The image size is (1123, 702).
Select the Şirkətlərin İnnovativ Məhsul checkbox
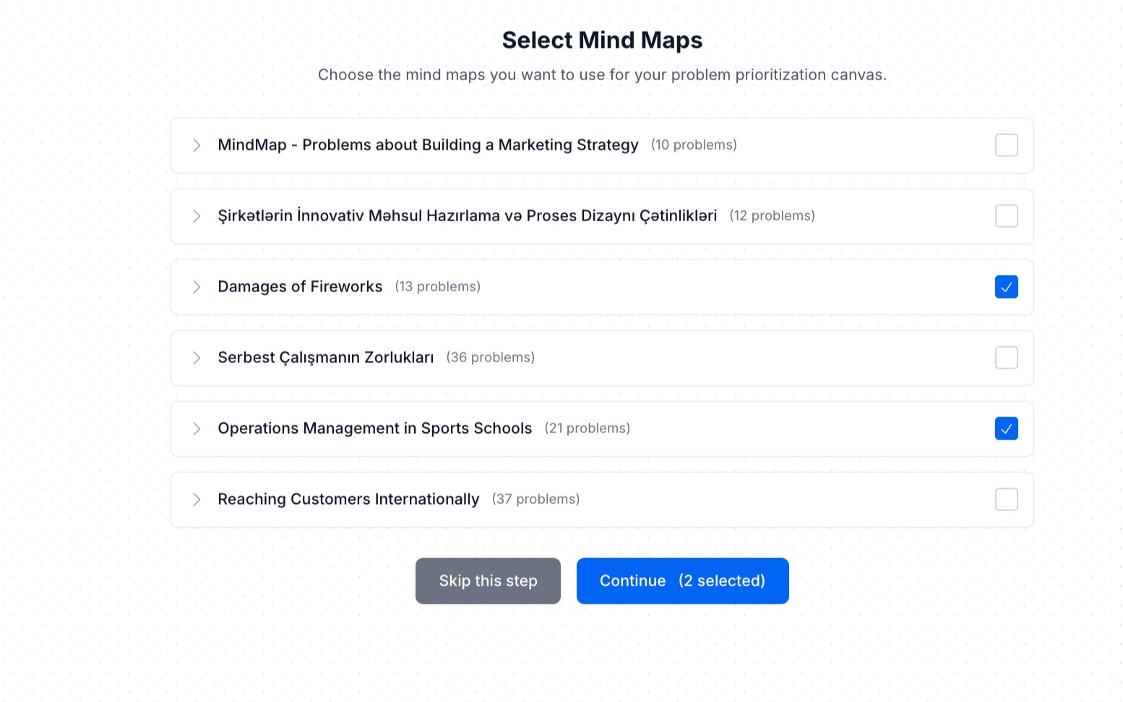pos(1006,216)
